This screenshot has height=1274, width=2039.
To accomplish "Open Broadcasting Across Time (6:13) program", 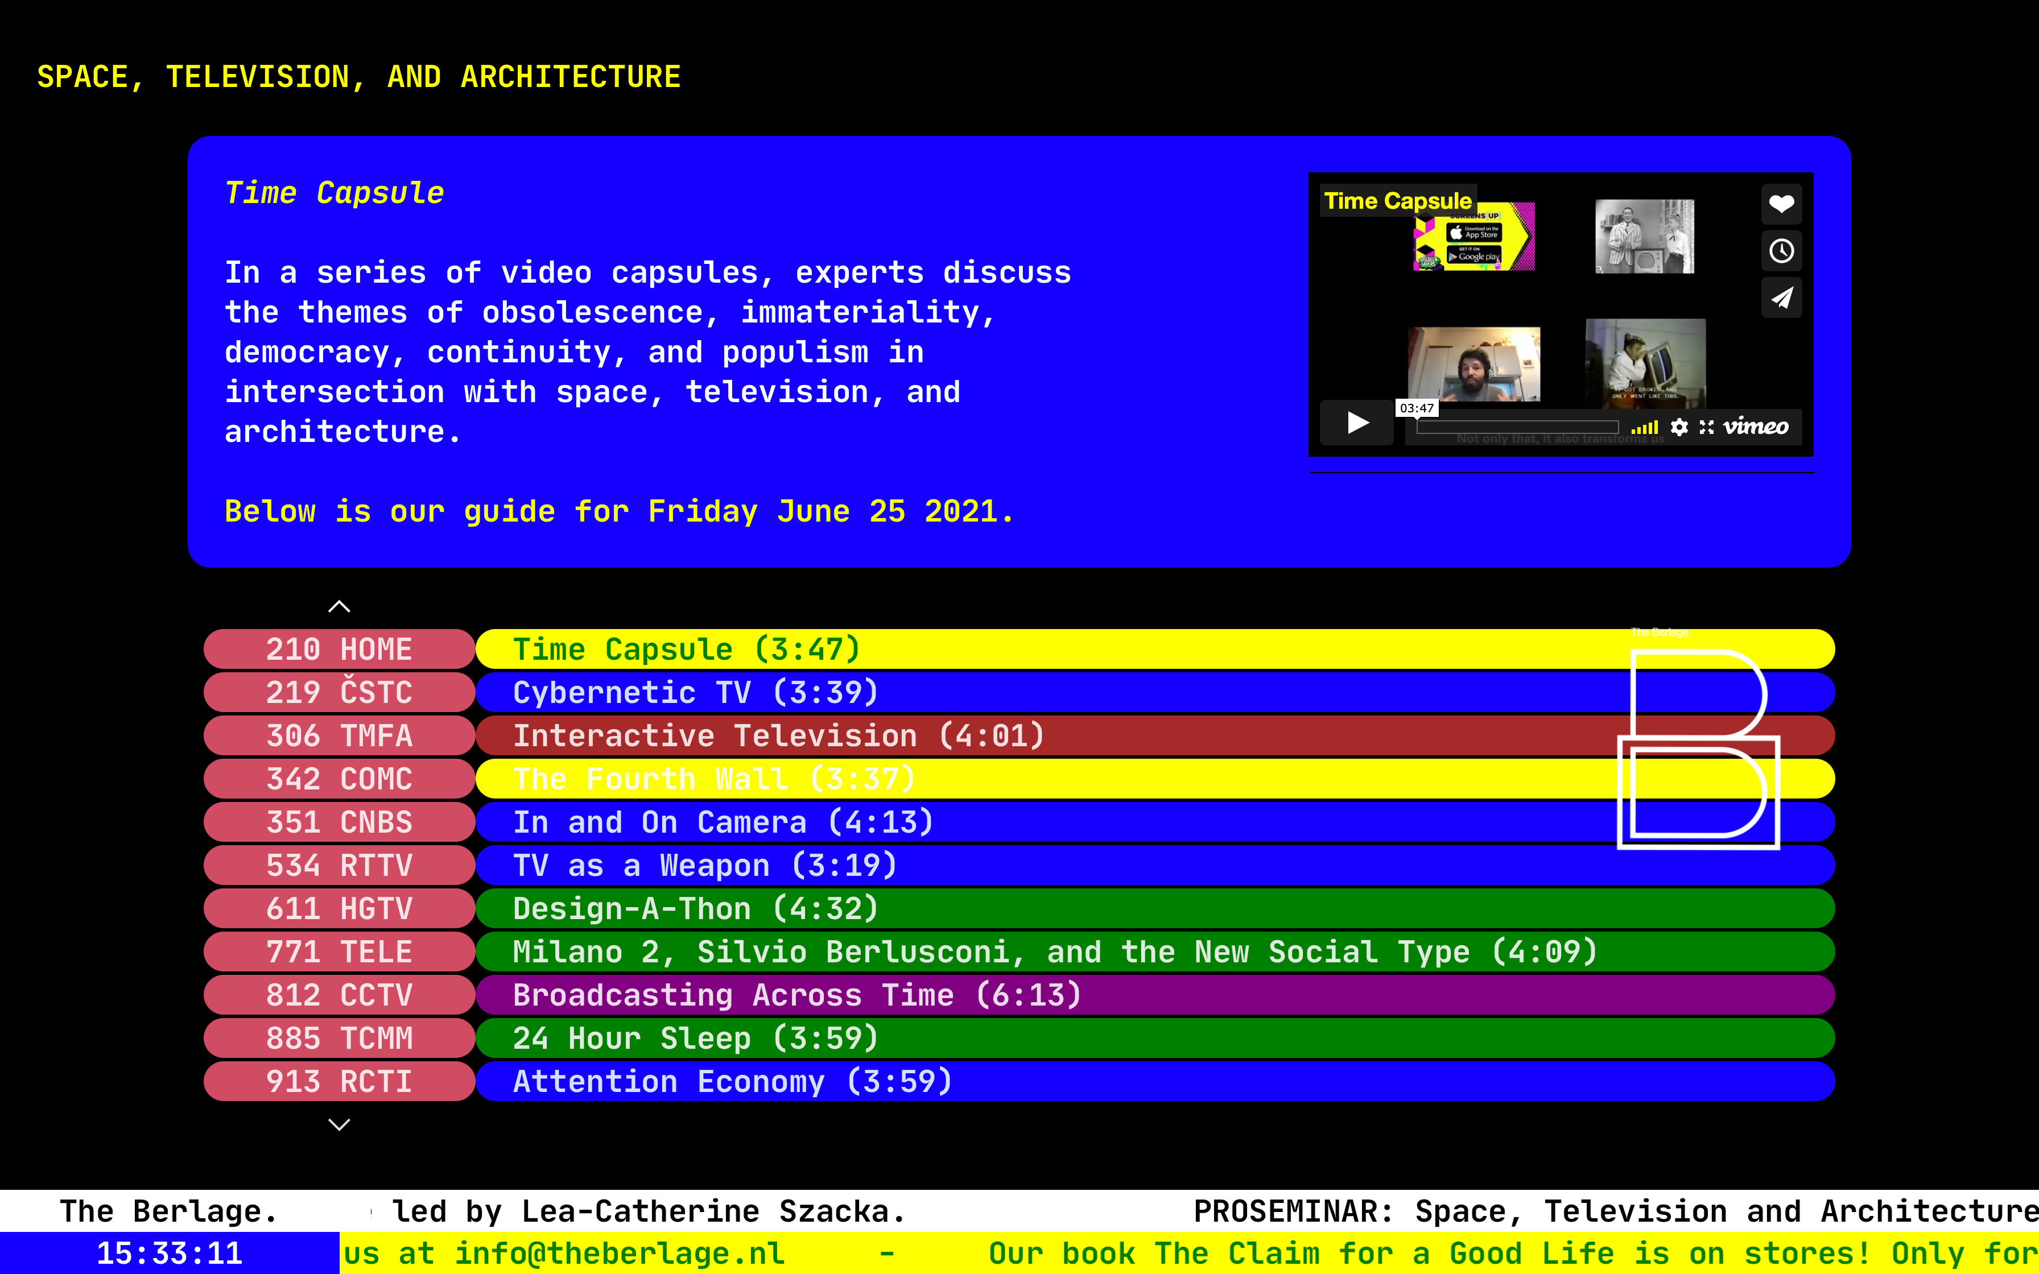I will (1155, 995).
